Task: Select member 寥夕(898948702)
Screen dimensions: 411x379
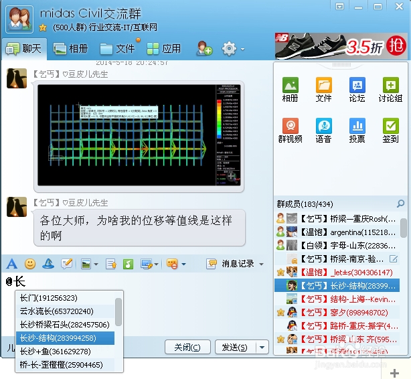Action: [x=337, y=313]
